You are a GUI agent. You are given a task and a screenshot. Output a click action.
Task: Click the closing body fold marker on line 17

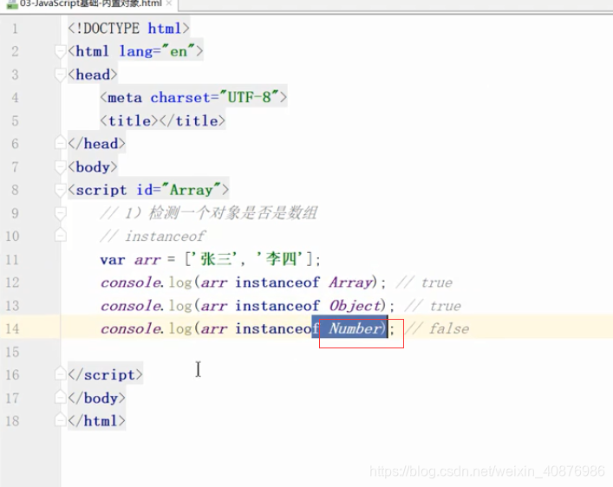coord(60,398)
